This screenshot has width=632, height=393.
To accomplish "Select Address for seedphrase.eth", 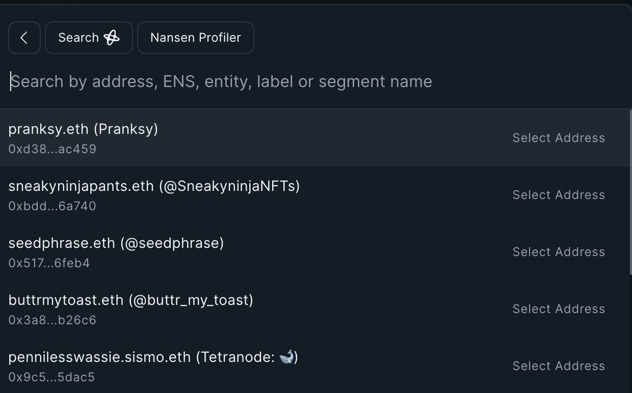I will point(559,252).
